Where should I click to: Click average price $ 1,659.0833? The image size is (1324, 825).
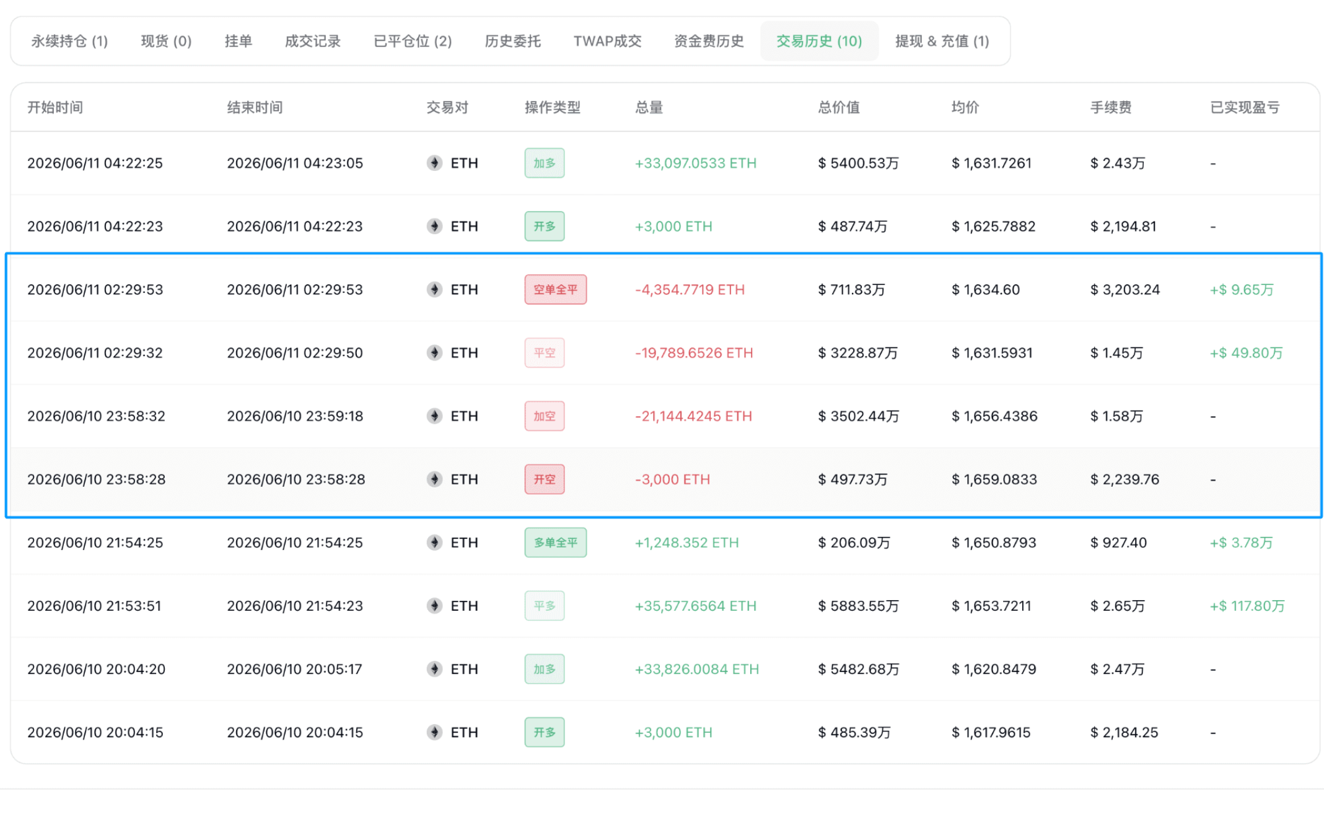[x=994, y=479]
